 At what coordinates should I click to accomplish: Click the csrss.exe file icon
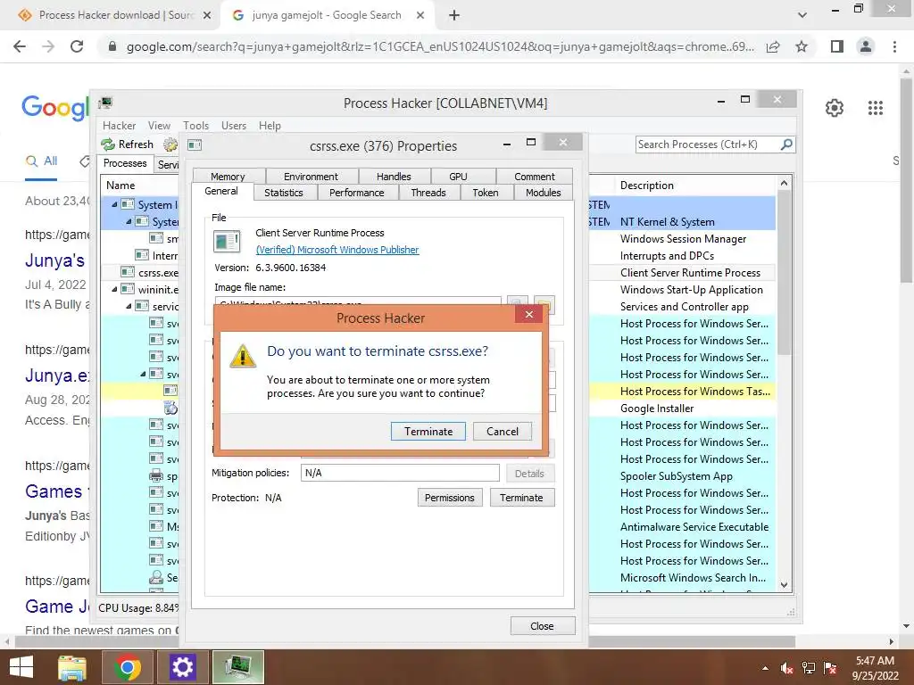point(227,241)
